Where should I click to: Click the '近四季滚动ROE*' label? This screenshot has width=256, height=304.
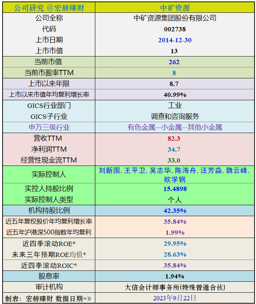coord(49,243)
